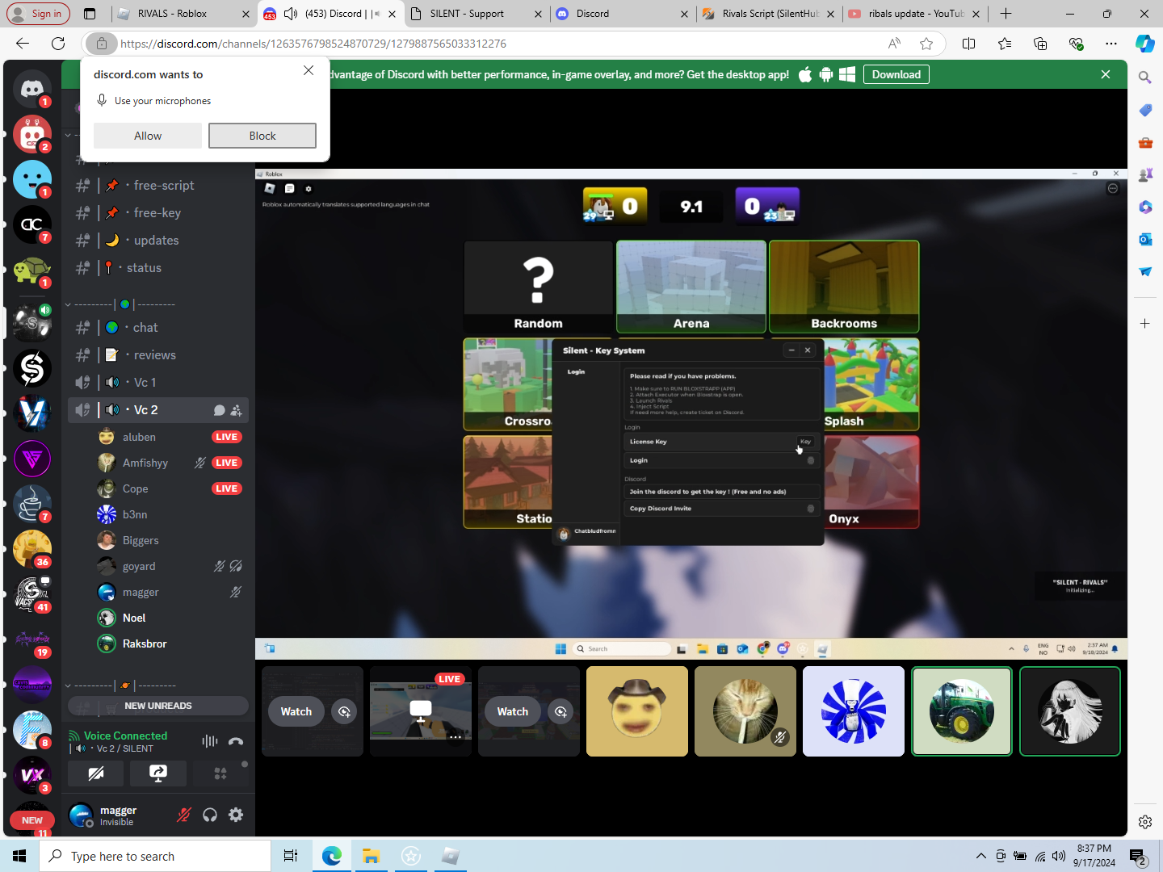
Task: Select the green tractor participant tile
Action: (x=962, y=711)
